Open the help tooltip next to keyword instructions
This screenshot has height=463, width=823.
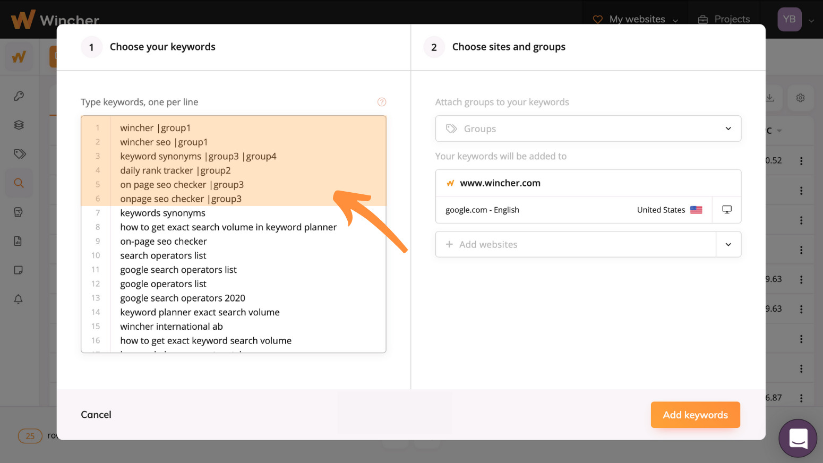point(382,101)
